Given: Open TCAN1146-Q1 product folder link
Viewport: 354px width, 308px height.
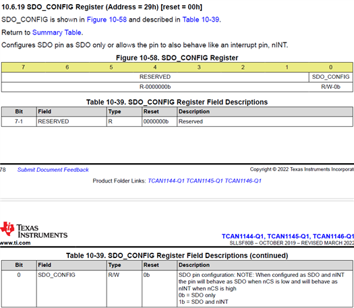Looking at the screenshot, I should 243,181.
